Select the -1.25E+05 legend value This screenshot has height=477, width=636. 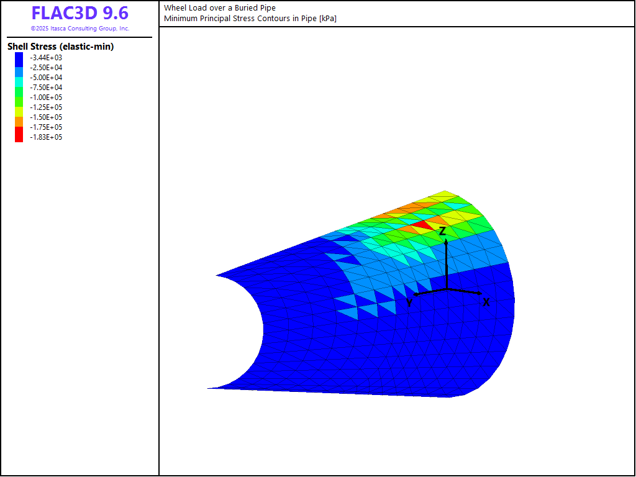(x=46, y=107)
